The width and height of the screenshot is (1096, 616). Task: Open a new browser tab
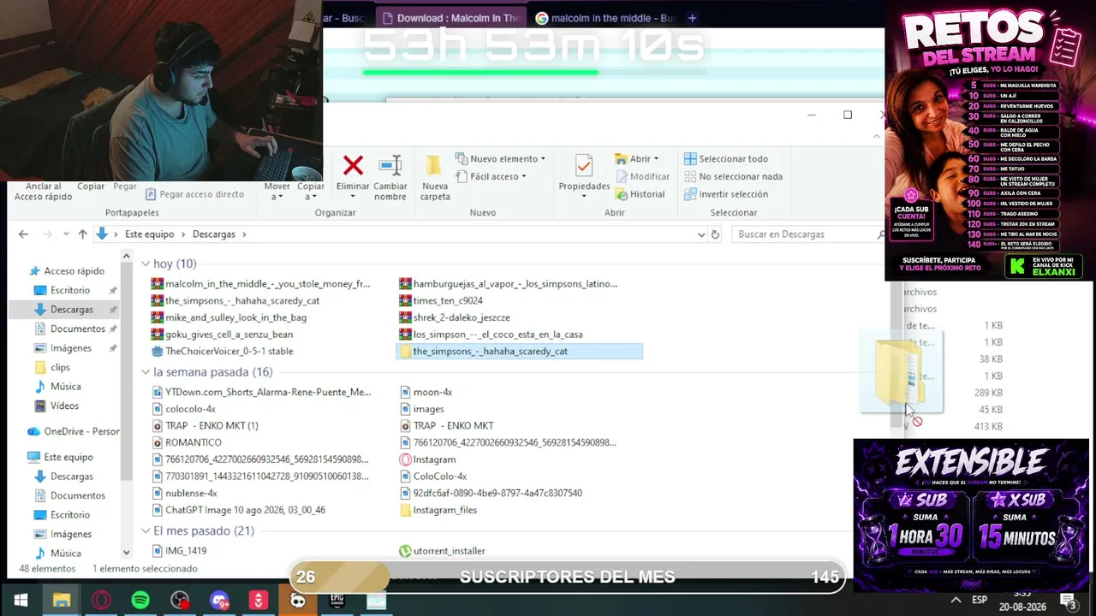coord(692,18)
